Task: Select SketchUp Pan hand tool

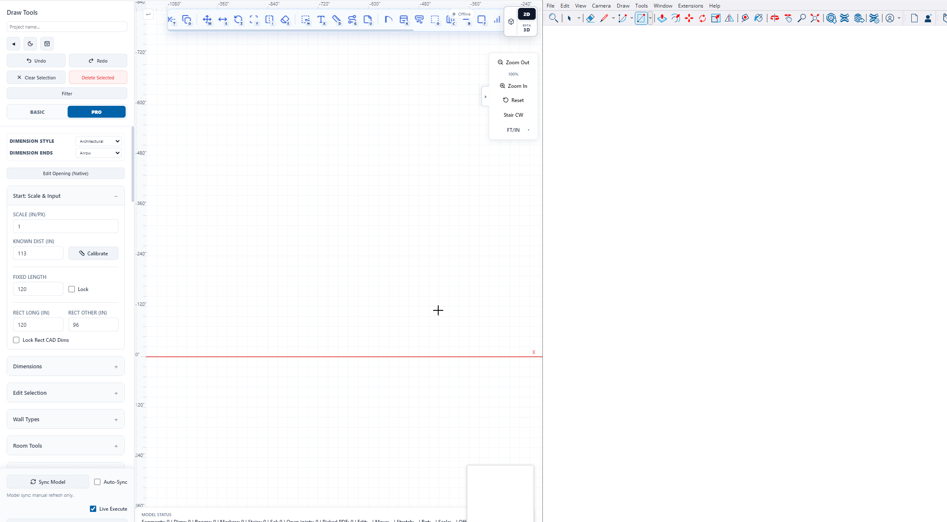Action: tap(788, 18)
